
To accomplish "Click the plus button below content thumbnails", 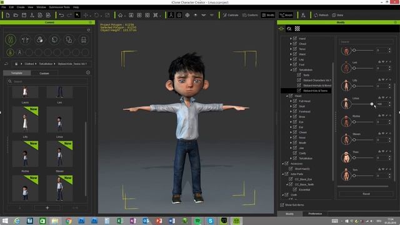I will pyautogui.click(x=47, y=208).
